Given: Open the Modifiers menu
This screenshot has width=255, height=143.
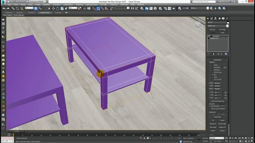Looking at the screenshot, I should (x=46, y=5).
